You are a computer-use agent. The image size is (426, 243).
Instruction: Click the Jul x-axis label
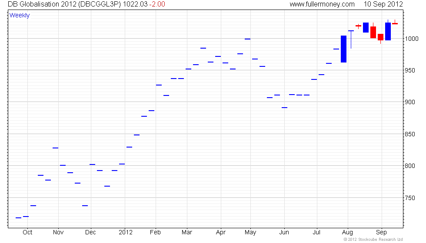(316, 233)
